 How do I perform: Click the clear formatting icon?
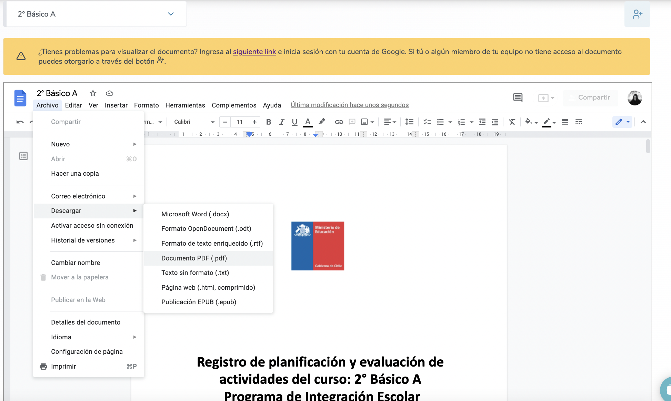click(512, 122)
